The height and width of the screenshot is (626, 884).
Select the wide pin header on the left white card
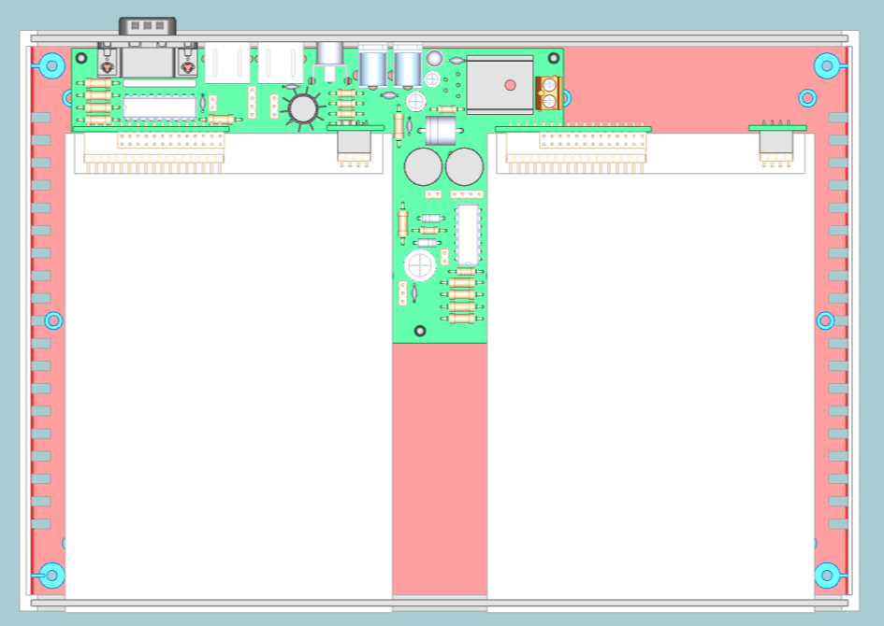coord(154,152)
